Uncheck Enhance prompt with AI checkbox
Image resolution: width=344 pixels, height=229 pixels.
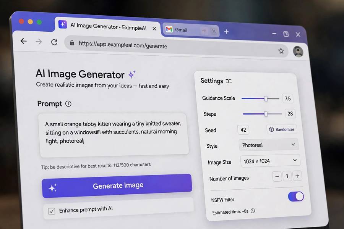pyautogui.click(x=52, y=211)
